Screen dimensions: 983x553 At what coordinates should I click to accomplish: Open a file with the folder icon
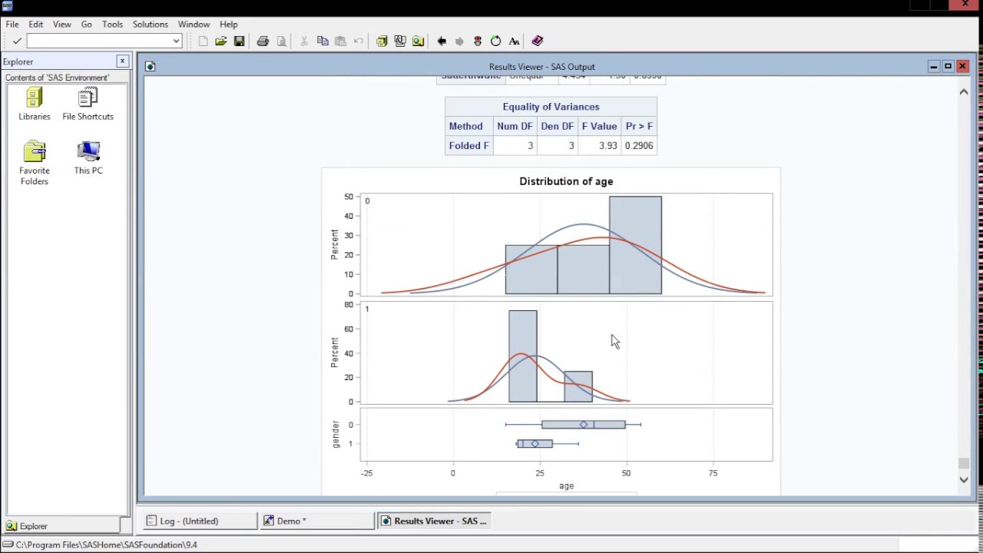(x=221, y=41)
